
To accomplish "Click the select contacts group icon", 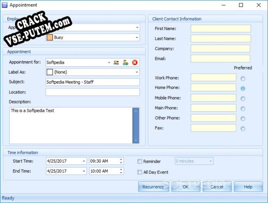I will (x=116, y=63).
